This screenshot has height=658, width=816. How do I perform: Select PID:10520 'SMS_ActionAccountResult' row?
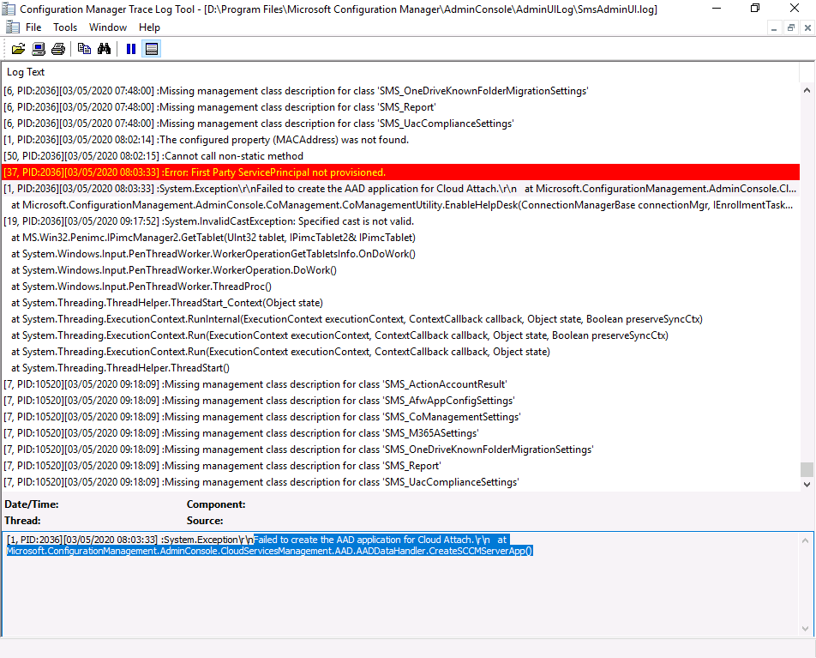401,384
